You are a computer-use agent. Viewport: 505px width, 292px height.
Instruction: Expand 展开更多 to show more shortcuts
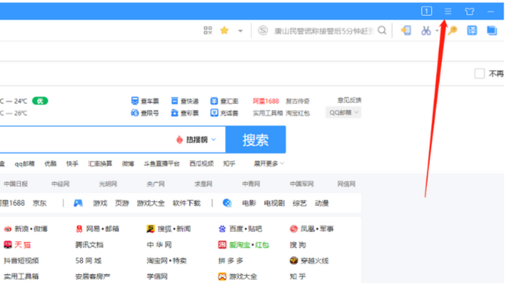coord(269,163)
